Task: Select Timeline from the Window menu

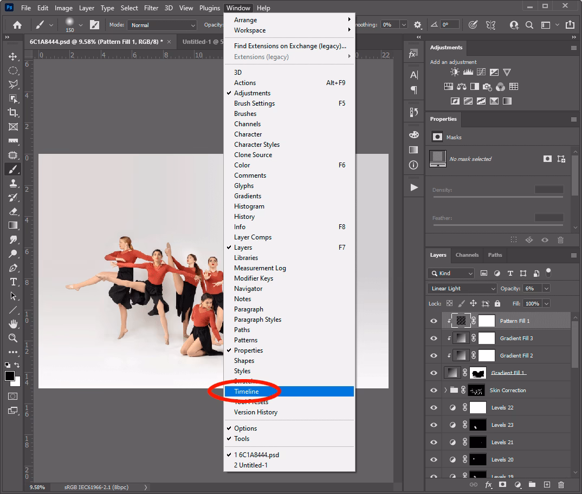Action: (x=247, y=391)
